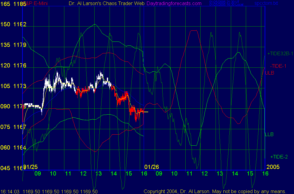Click the 01/25/2005 16:30 Local timestamp

coord(226,4)
